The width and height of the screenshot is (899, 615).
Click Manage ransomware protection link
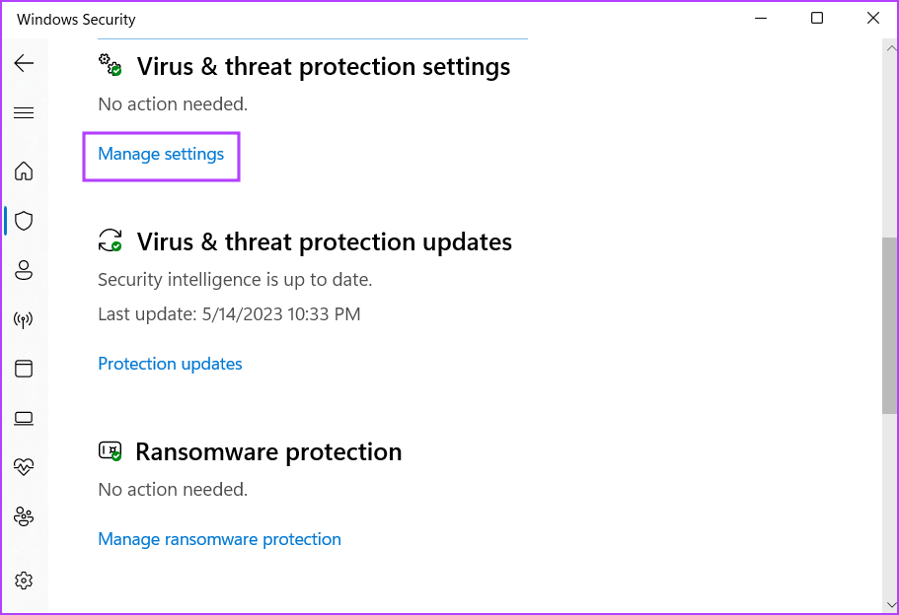pos(219,539)
